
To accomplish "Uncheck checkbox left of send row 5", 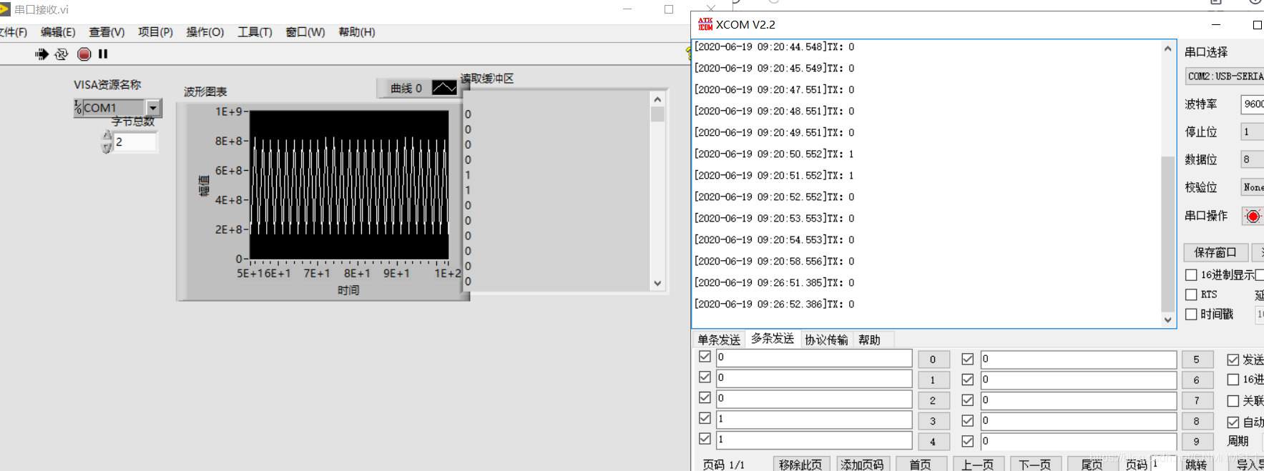I will [967, 359].
